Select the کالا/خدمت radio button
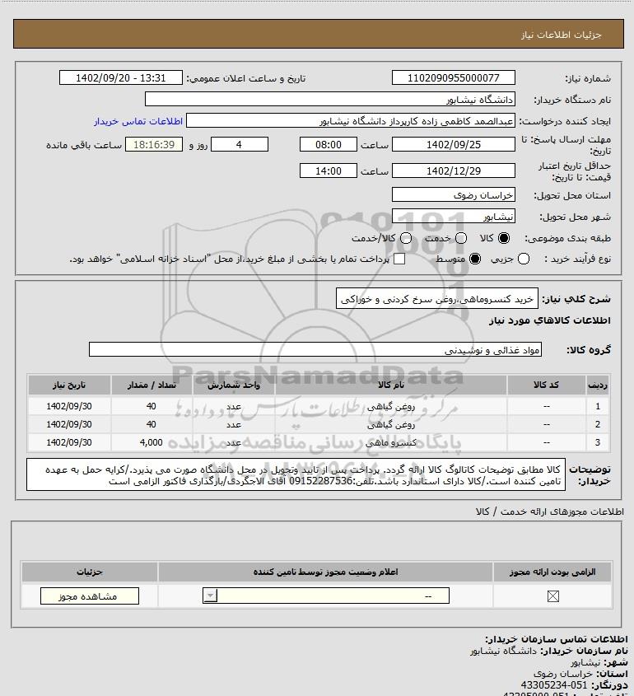The height and width of the screenshot is (696, 634). point(405,238)
